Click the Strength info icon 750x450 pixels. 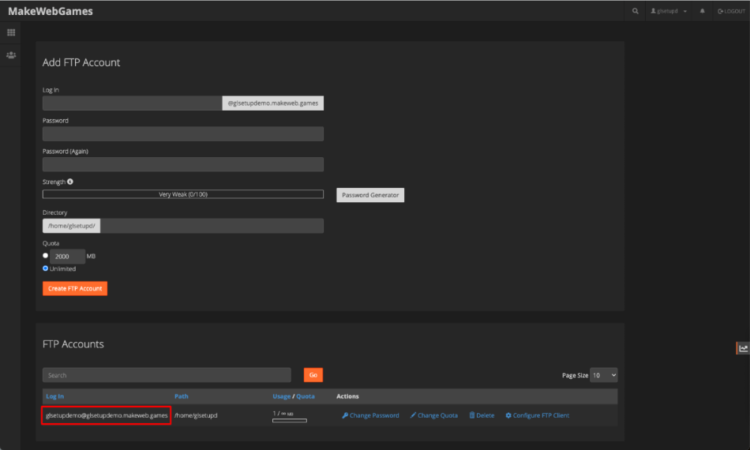70,182
